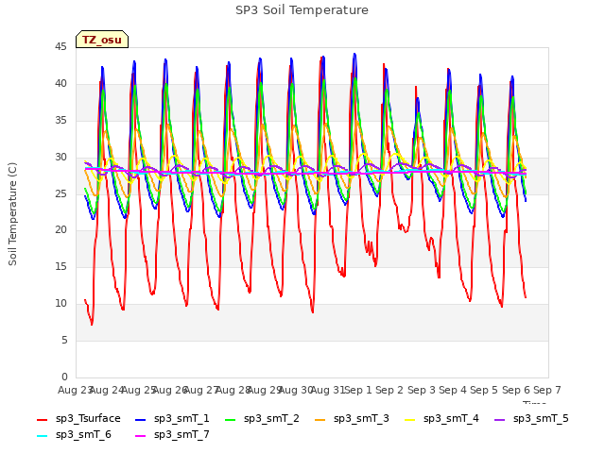Toggle sp3_Tsurface series in legend

[x=78, y=418]
